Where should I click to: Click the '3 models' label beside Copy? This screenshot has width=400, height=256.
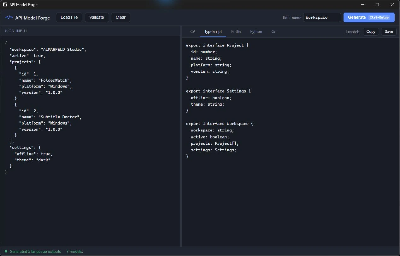point(352,32)
